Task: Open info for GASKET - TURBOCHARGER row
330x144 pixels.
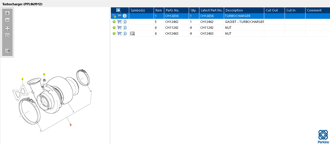Action: (x=125, y=22)
